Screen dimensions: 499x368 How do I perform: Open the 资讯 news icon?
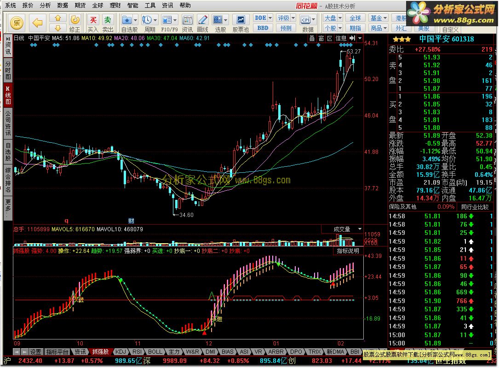[x=187, y=20]
